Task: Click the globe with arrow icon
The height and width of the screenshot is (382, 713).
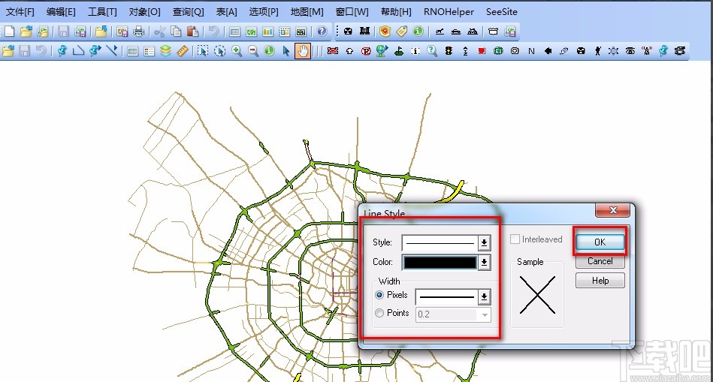Action: 382,51
